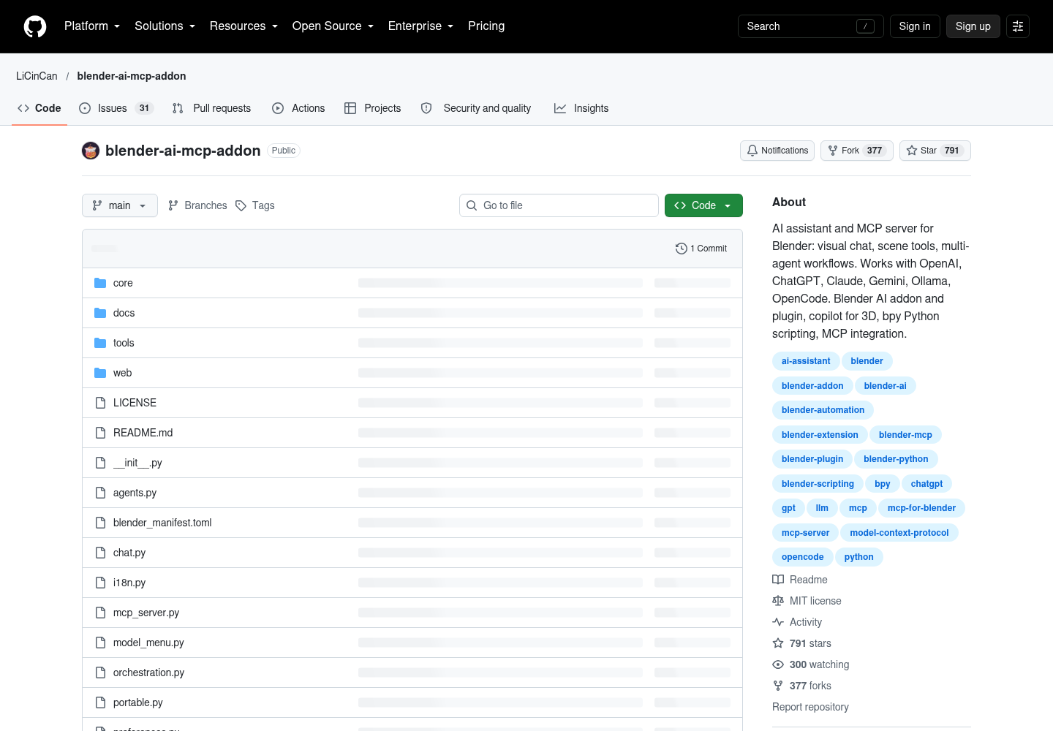The image size is (1053, 731).
Task: Expand the Solutions menu
Action: point(165,26)
